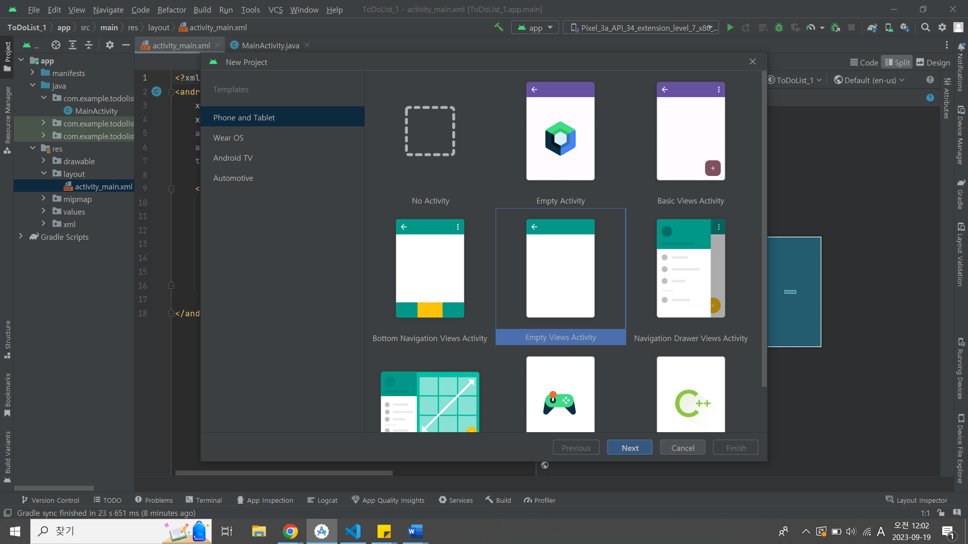The image size is (968, 544).
Task: Run the app with the green play icon
Action: click(x=730, y=27)
